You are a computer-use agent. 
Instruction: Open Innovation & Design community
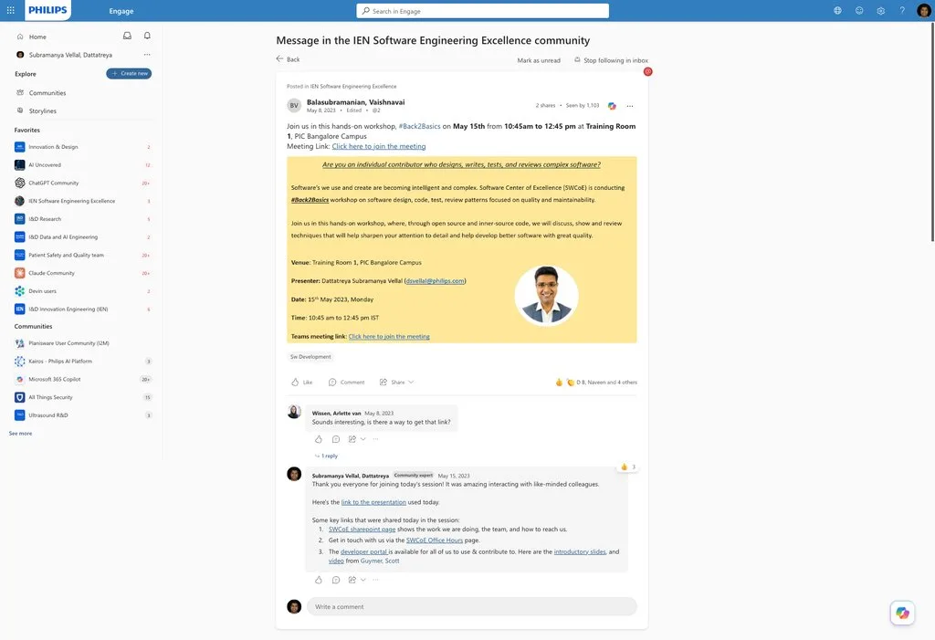pyautogui.click(x=82, y=147)
